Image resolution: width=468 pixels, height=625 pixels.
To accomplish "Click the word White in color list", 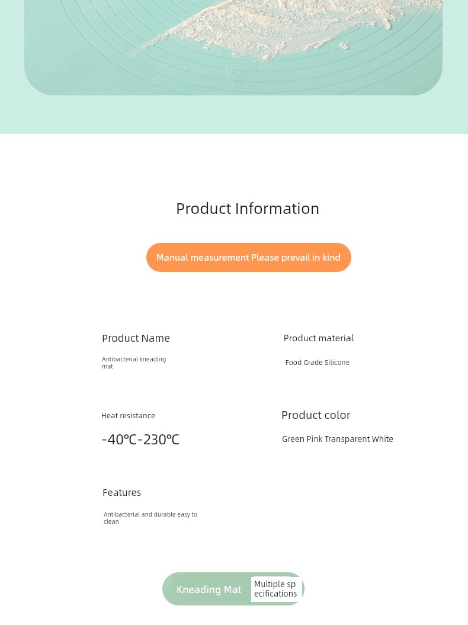I will (383, 440).
